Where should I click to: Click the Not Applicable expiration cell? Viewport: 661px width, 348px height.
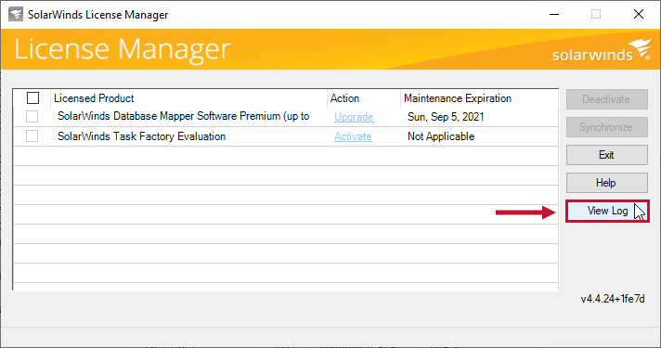tap(441, 136)
